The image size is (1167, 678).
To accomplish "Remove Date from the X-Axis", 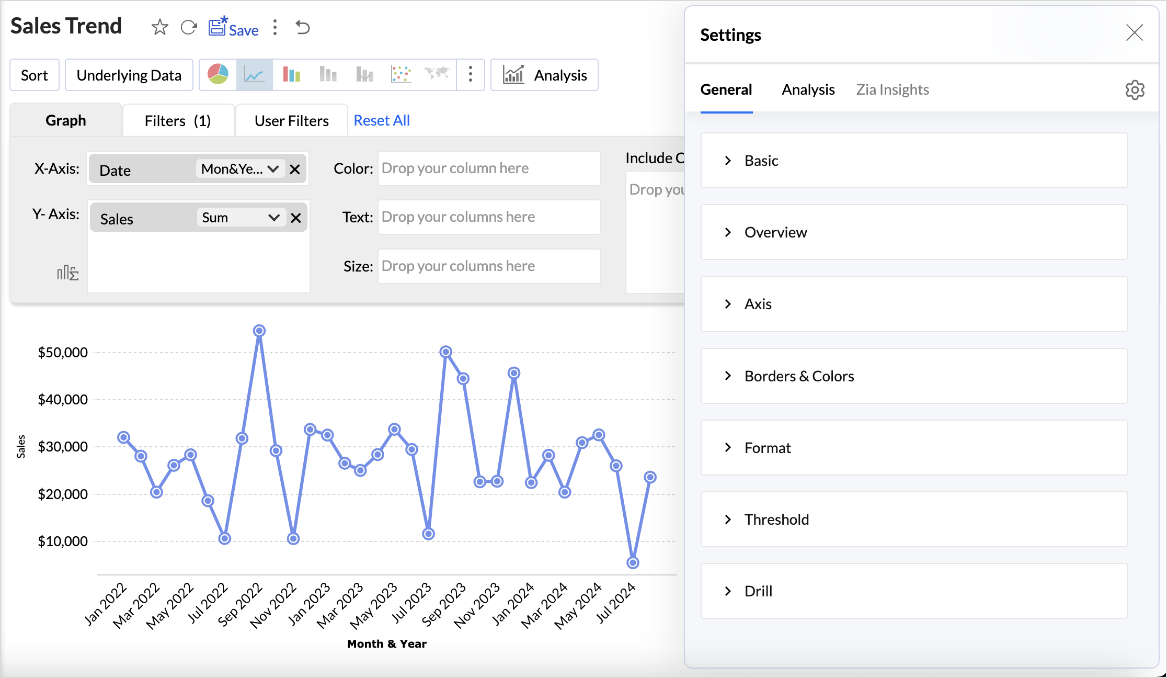I will coord(295,169).
